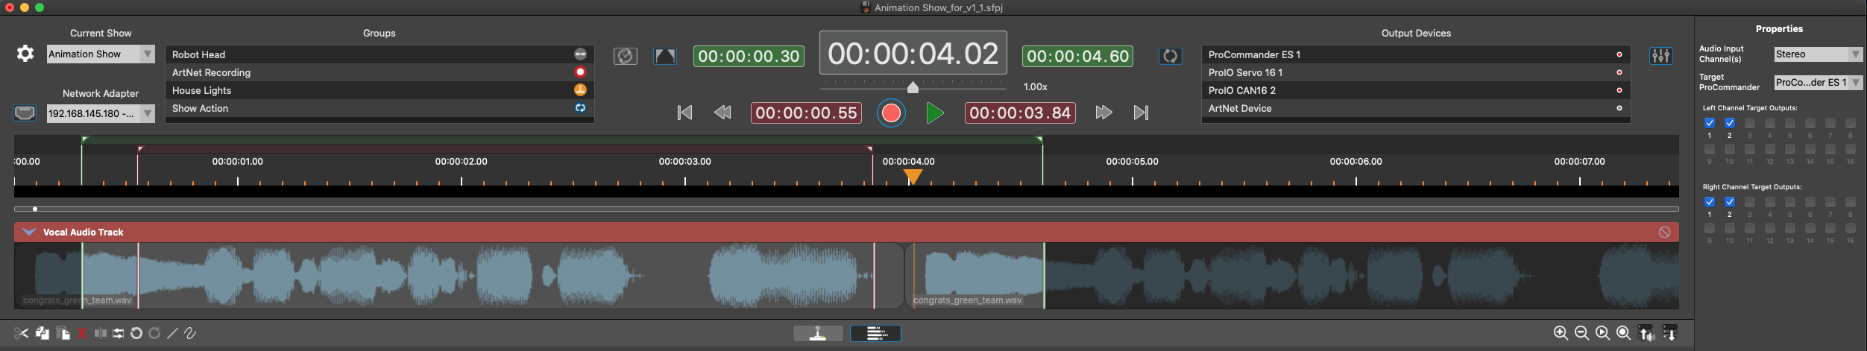Select the straight line tool

click(x=172, y=333)
